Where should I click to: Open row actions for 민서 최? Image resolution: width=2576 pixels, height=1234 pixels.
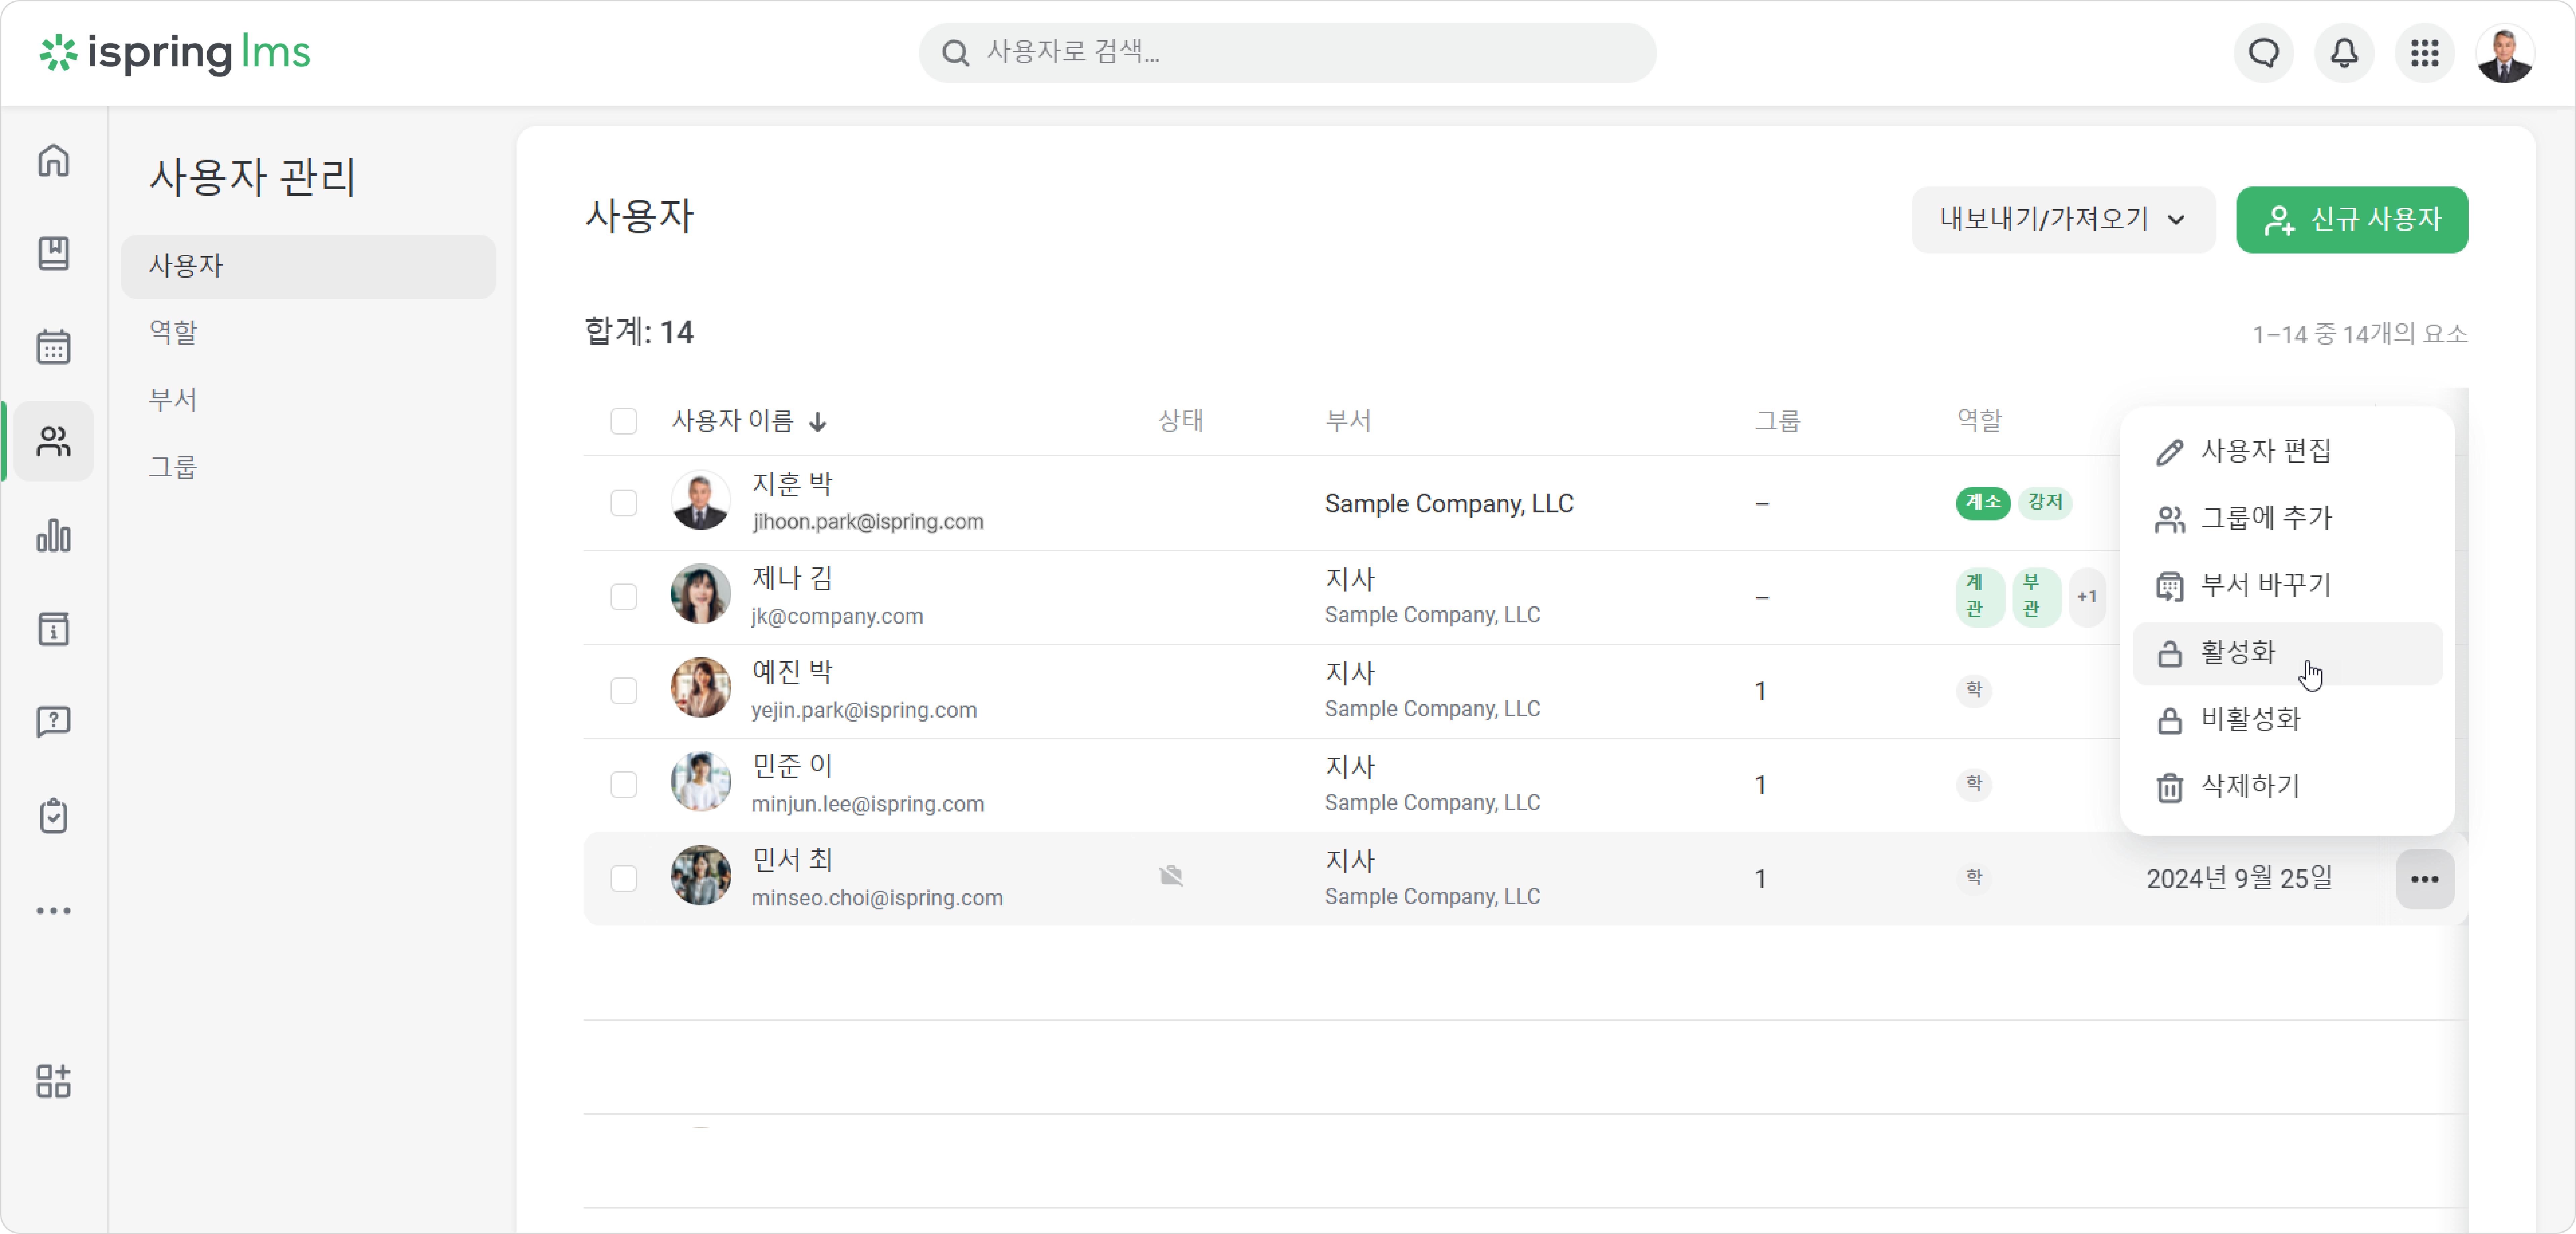pyautogui.click(x=2425, y=879)
